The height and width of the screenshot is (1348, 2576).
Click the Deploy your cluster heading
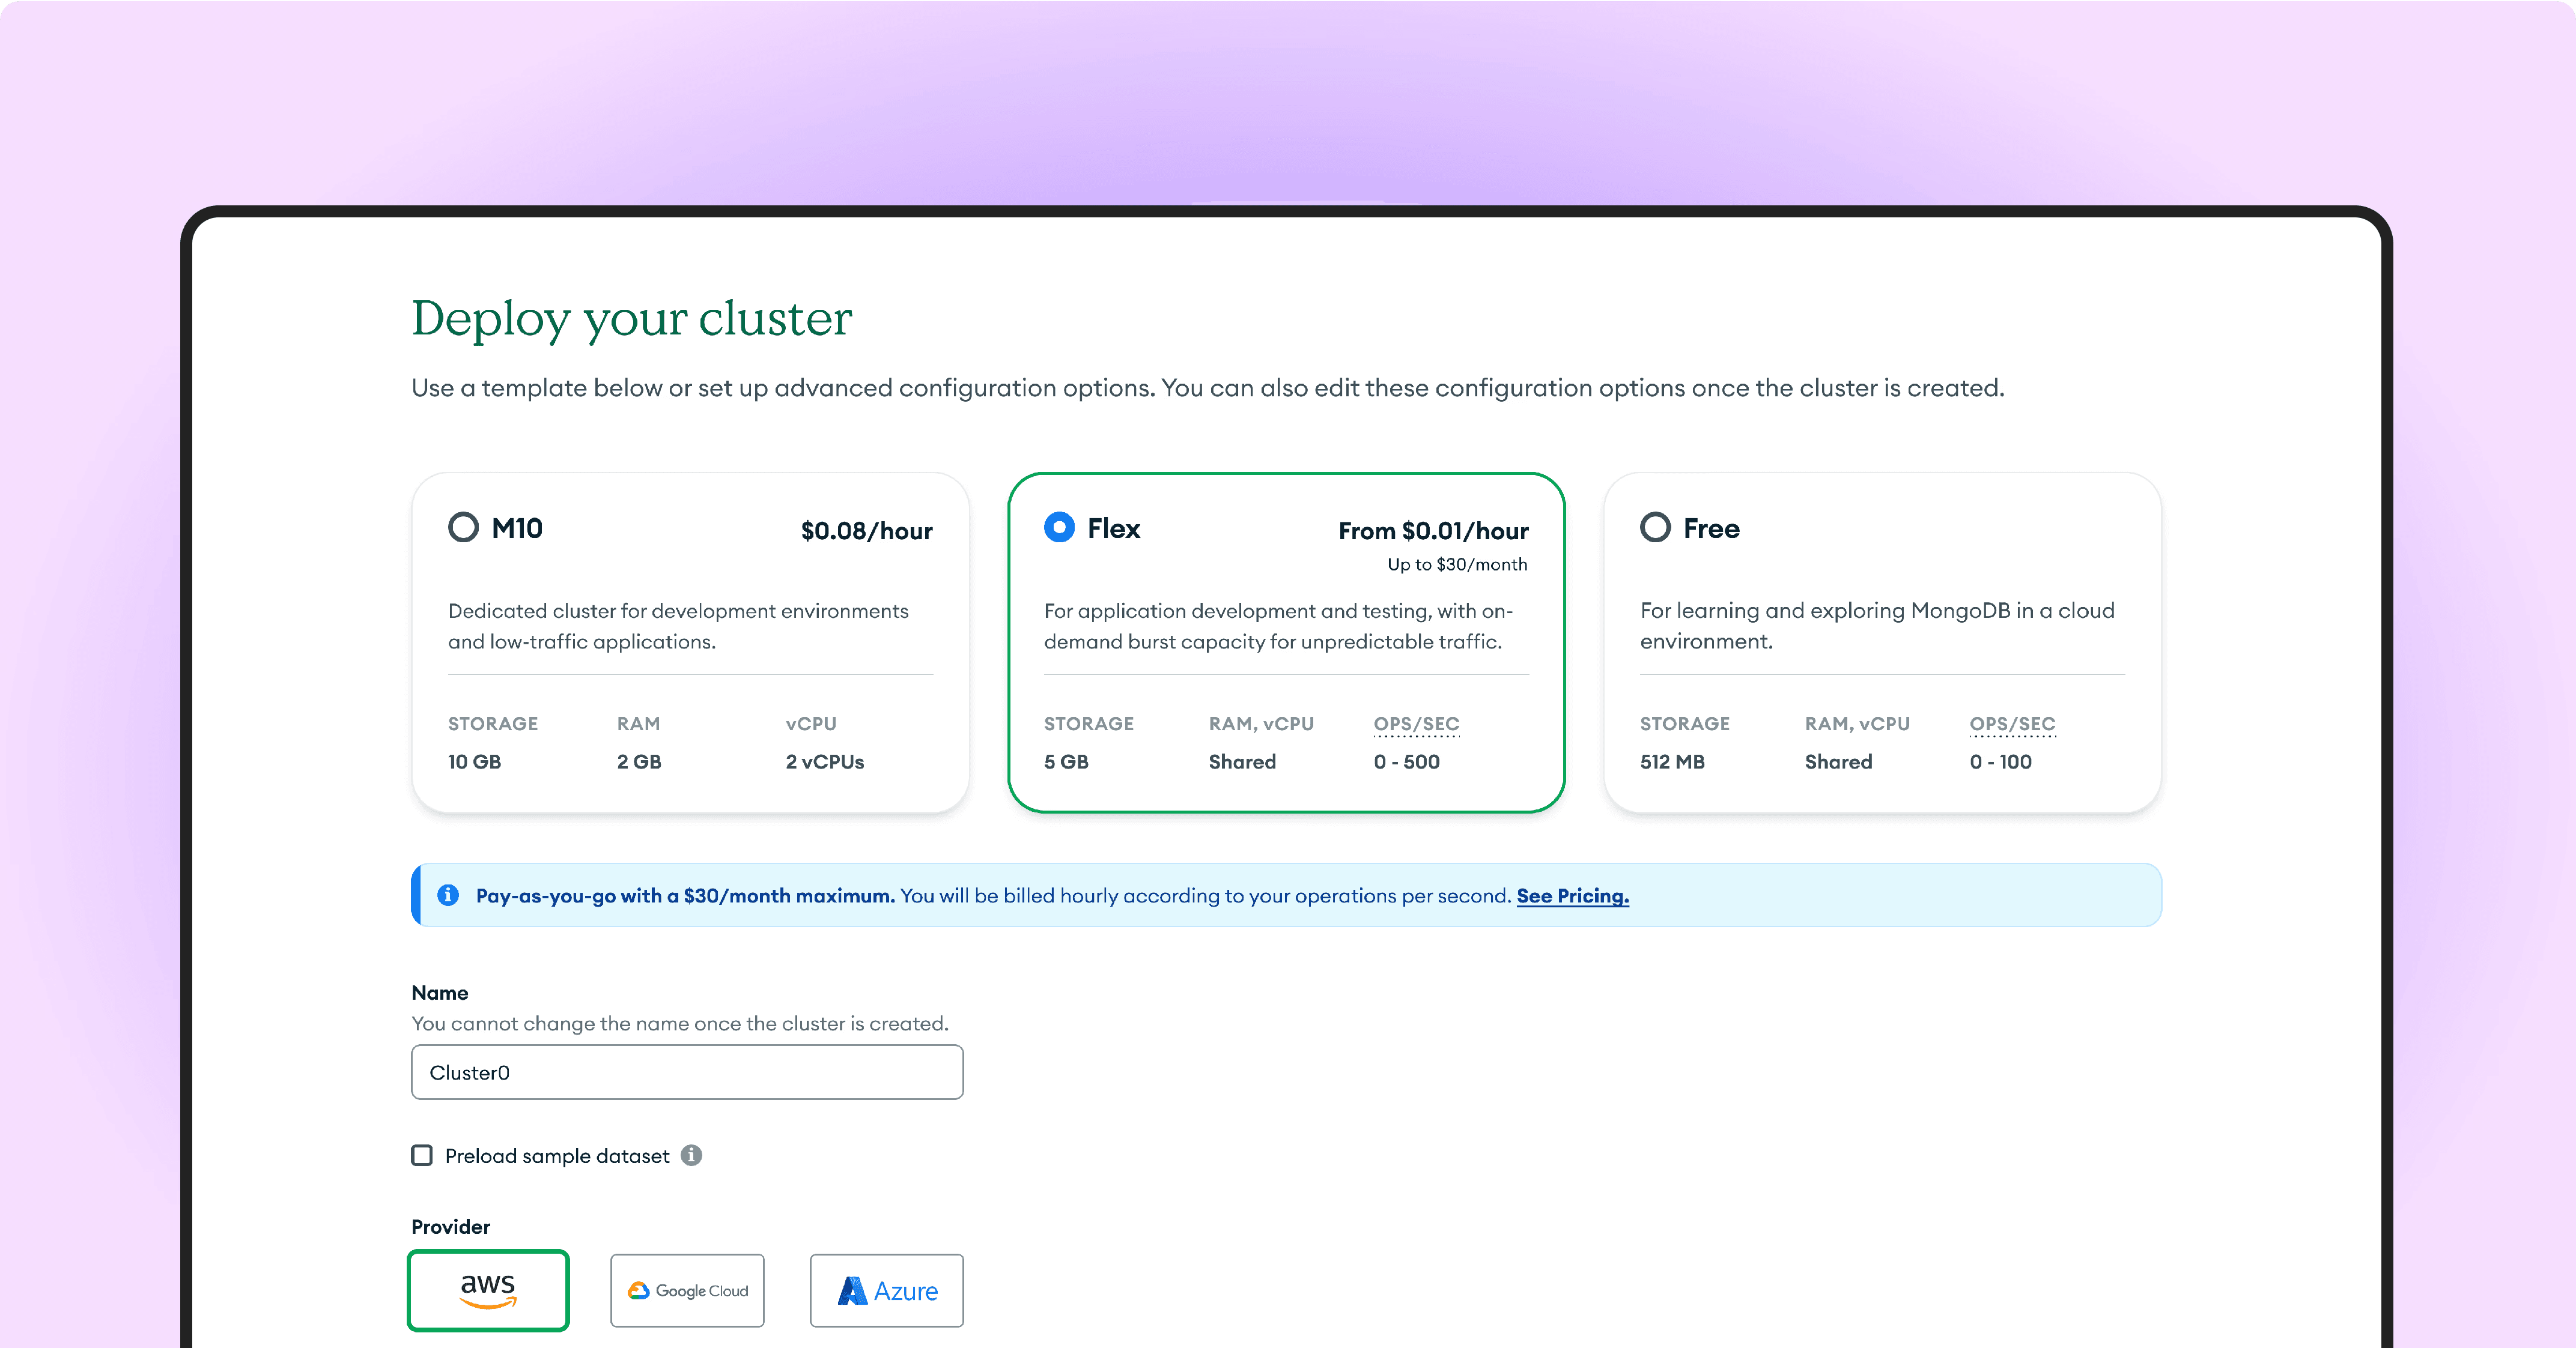[x=631, y=319]
